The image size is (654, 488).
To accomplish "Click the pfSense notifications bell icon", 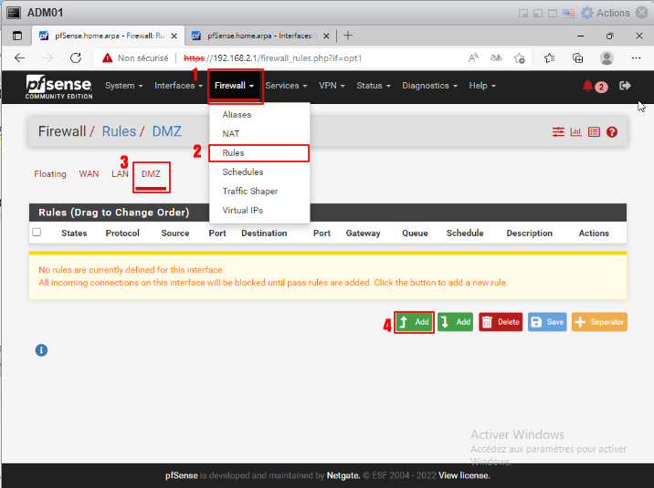I will [588, 86].
